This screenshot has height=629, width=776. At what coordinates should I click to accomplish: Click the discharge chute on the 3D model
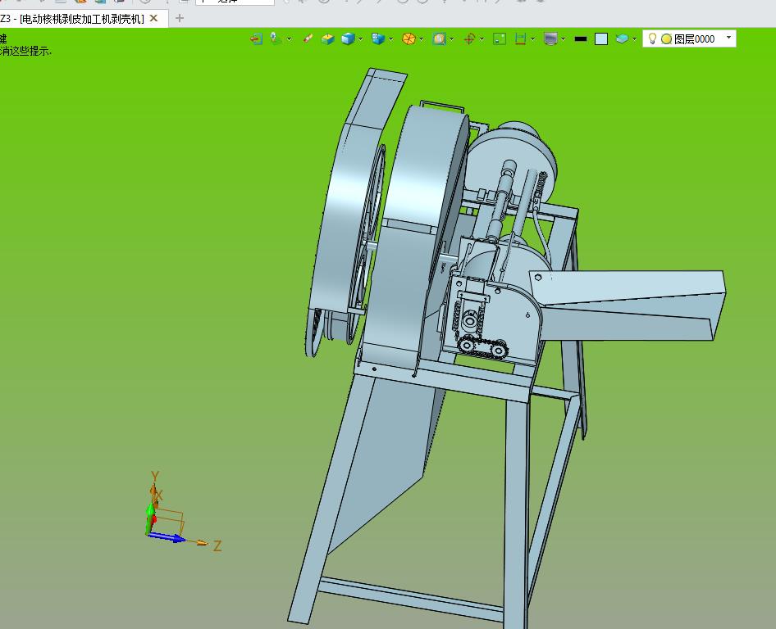tap(629, 305)
